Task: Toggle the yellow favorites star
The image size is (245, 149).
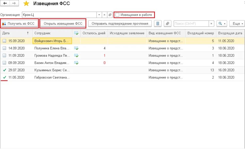Action: point(26,4)
